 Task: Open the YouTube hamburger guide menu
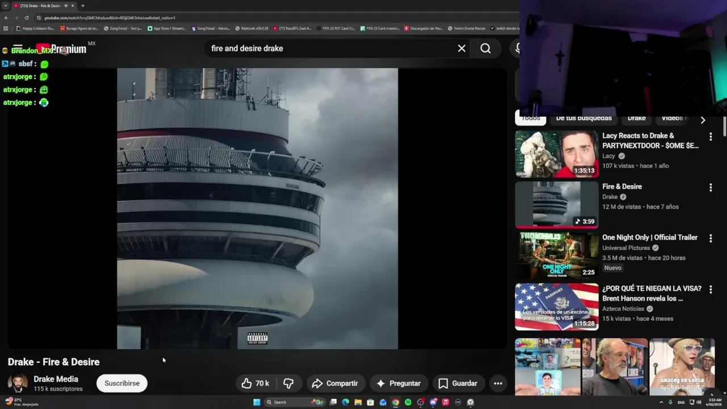pos(18,49)
